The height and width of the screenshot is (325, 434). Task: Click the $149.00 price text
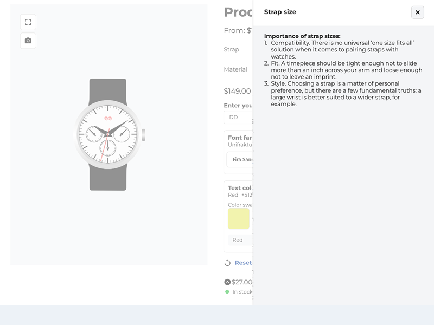pyautogui.click(x=238, y=91)
